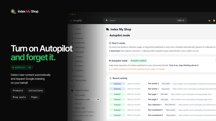Click the Products tag chip
This screenshot has height=121, width=216.
tap(18, 91)
